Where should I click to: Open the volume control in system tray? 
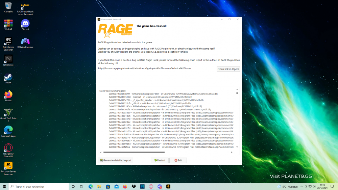(x=314, y=187)
